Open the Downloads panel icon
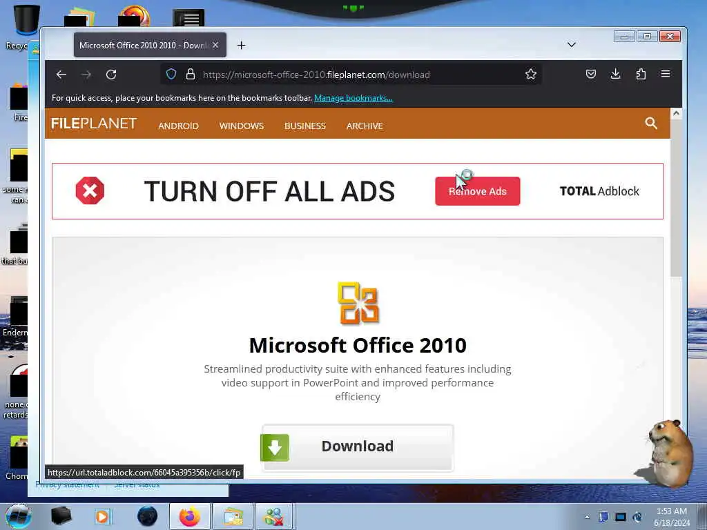Image resolution: width=707 pixels, height=530 pixels. tap(615, 74)
